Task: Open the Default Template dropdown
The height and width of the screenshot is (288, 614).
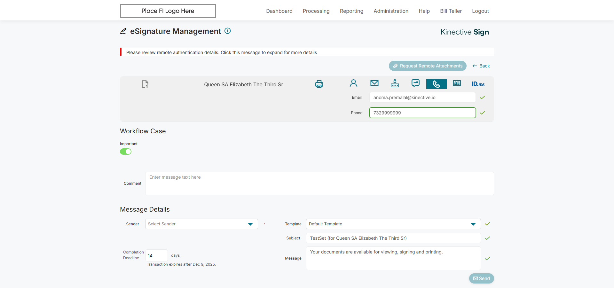Action: point(393,224)
